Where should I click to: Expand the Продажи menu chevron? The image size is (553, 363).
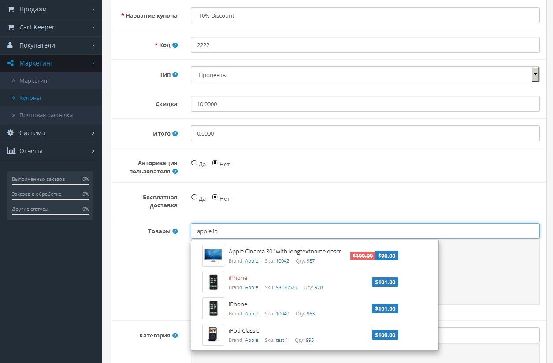click(x=93, y=9)
